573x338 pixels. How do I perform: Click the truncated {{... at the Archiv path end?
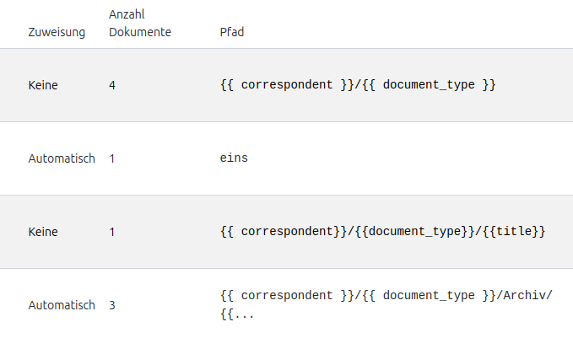(237, 314)
